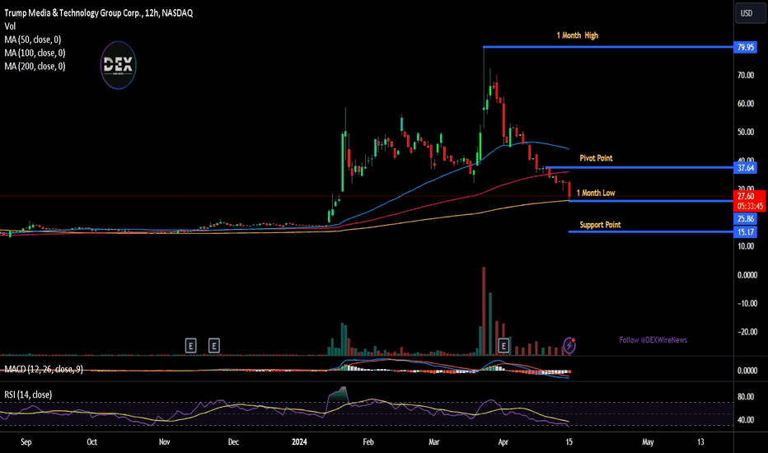Image resolution: width=768 pixels, height=453 pixels.
Task: Select the MA (100, close, 0) indicator legend
Action: click(35, 53)
